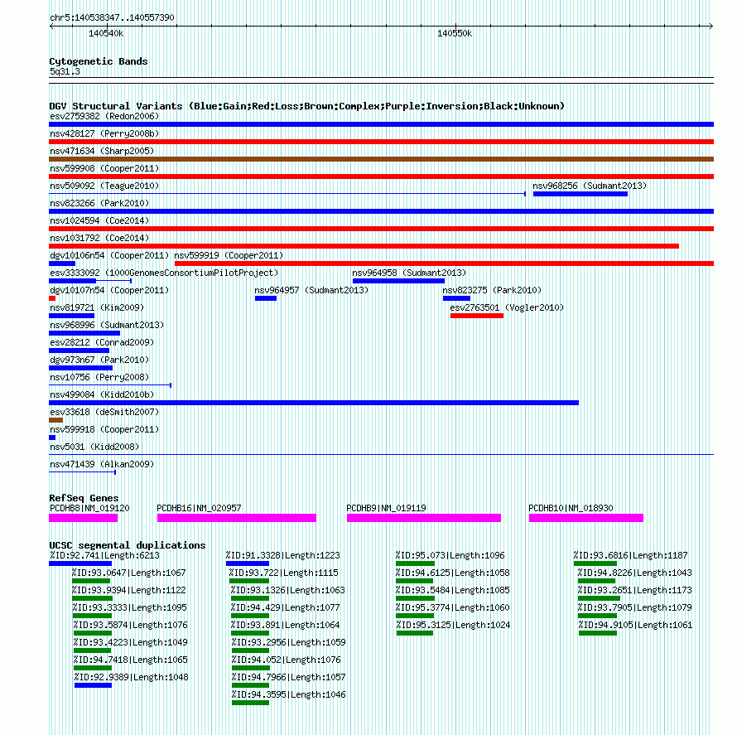This screenshot has width=737, height=735.
Task: Click nsv599918 (Cooper2011) label
Action: [x=104, y=429]
